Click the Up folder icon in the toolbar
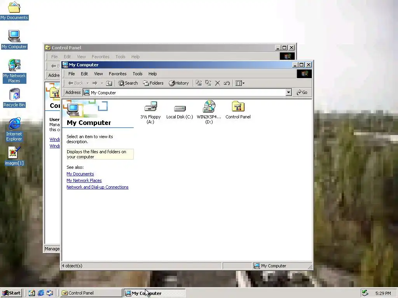 (x=109, y=83)
